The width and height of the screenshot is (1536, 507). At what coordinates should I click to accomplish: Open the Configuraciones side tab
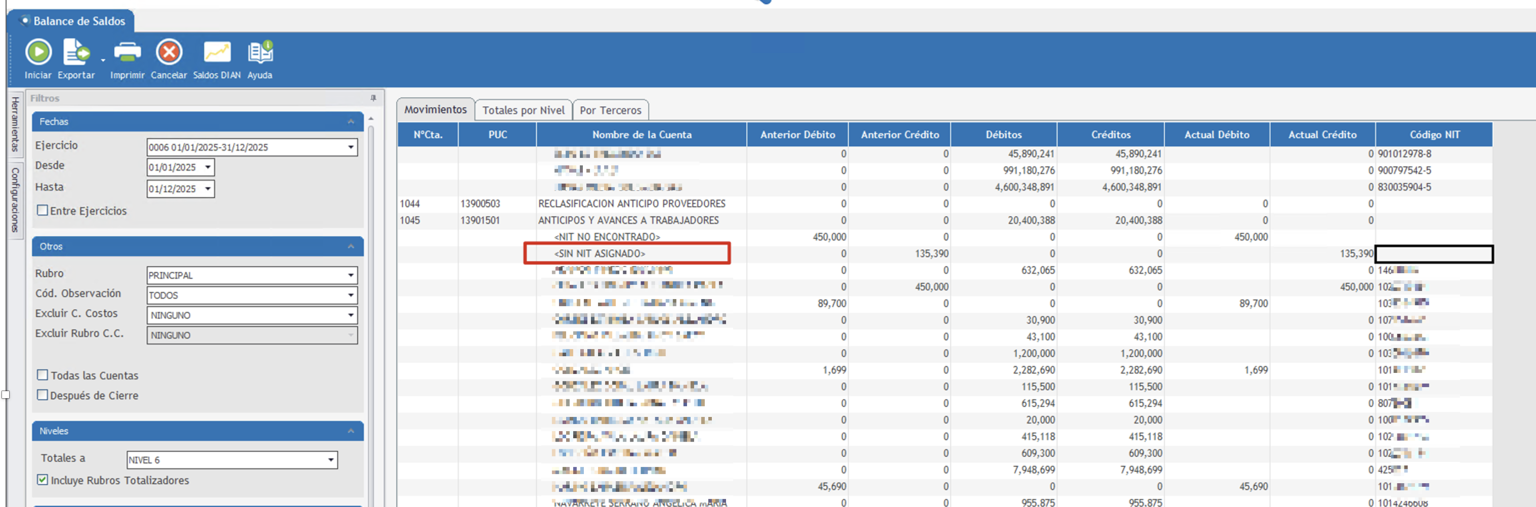tap(16, 200)
